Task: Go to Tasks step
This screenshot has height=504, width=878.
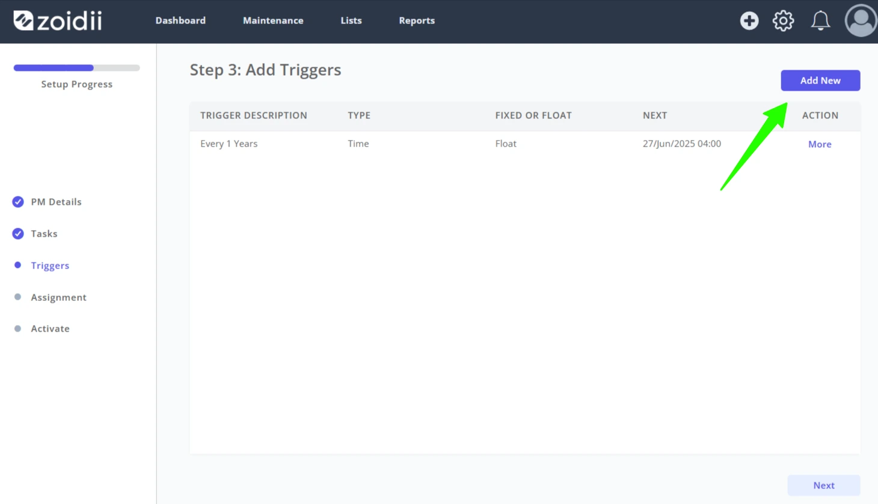Action: pos(44,234)
